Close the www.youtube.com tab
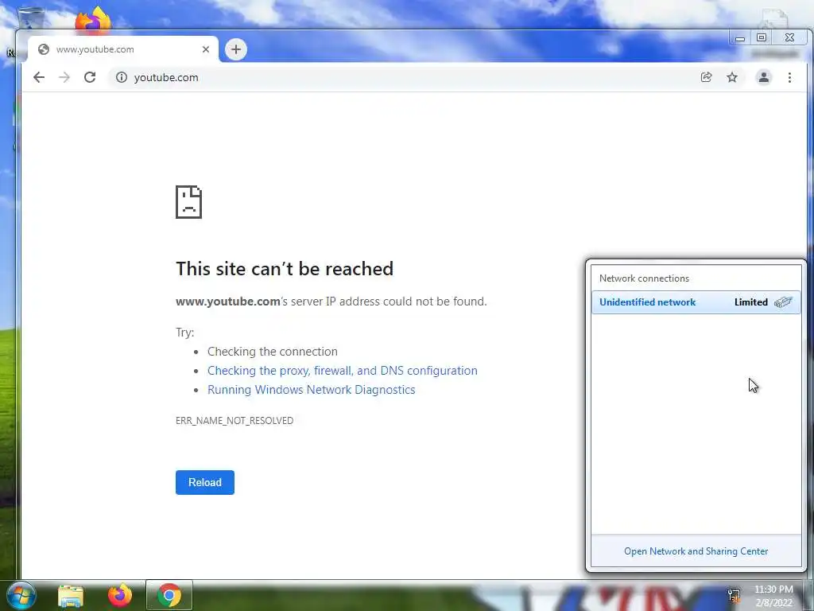This screenshot has width=814, height=611. pos(206,49)
